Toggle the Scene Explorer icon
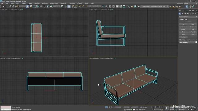The image size is (198, 111). (110, 6)
